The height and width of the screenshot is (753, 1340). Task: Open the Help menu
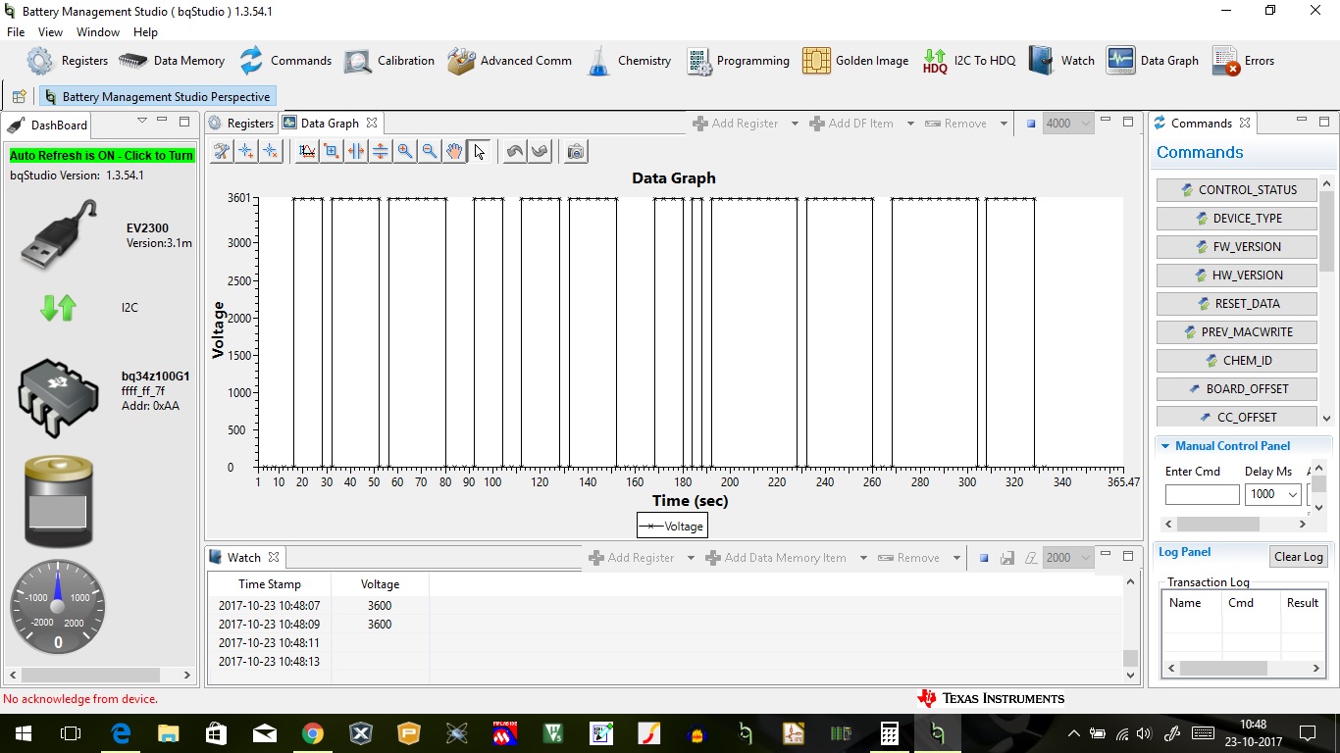[145, 32]
